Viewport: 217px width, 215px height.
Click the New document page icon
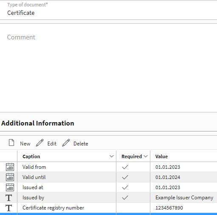11,142
